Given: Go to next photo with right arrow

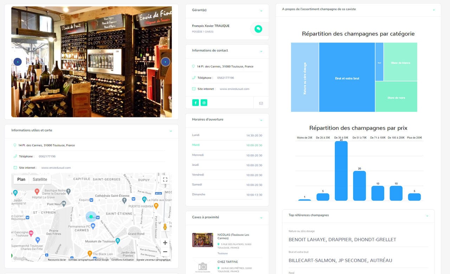Looking at the screenshot, I should tap(165, 62).
